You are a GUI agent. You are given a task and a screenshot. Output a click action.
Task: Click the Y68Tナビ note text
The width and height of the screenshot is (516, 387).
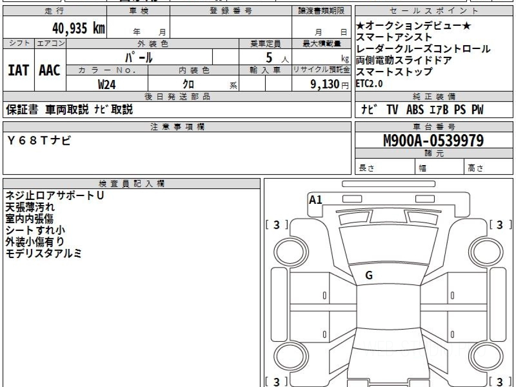point(39,140)
